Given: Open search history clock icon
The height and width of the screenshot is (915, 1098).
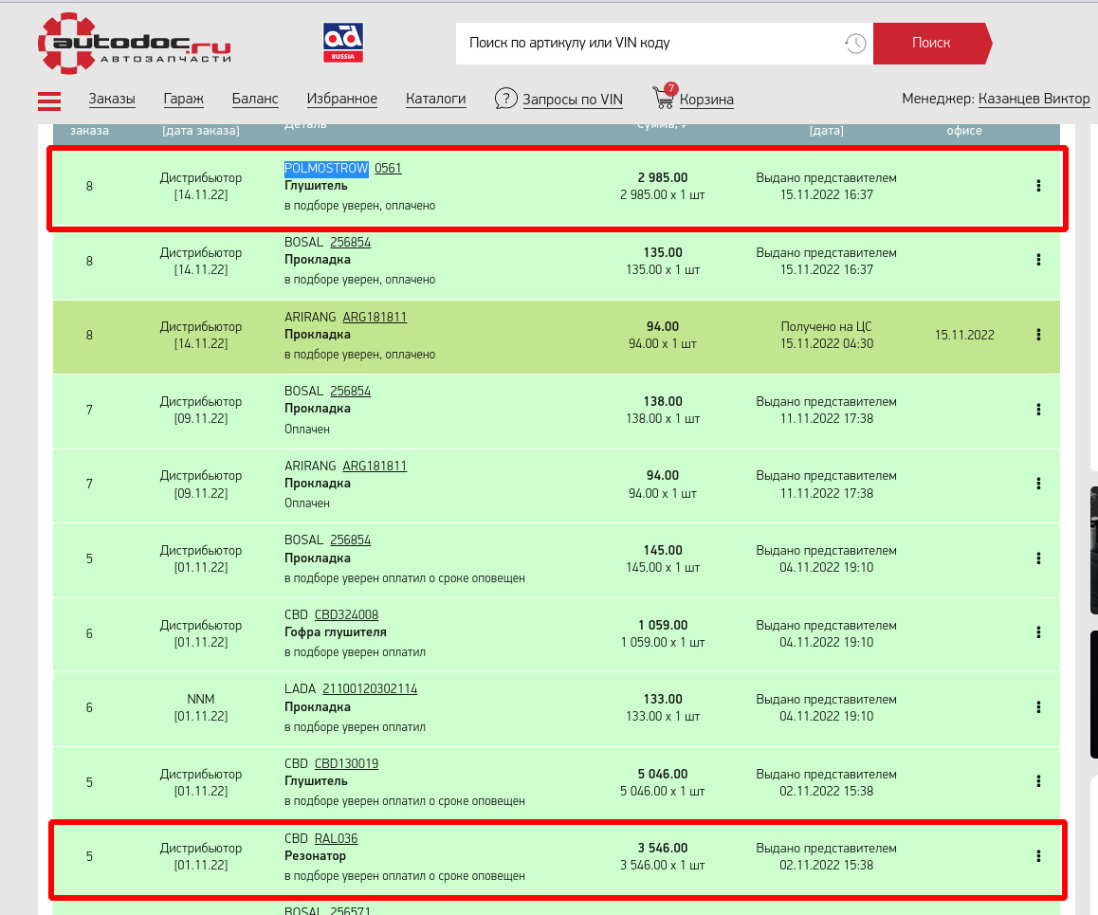Looking at the screenshot, I should tap(855, 44).
